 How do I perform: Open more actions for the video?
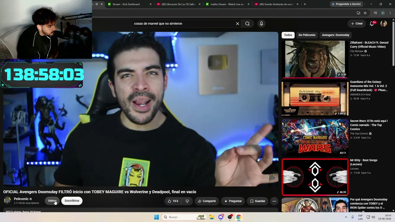point(274,201)
